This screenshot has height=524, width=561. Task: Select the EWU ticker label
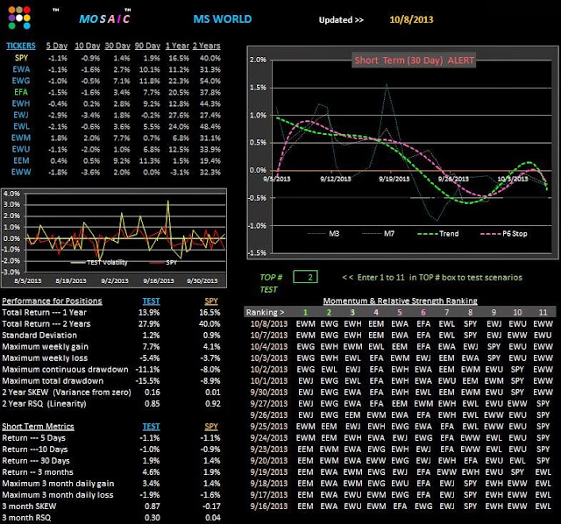coord(21,150)
